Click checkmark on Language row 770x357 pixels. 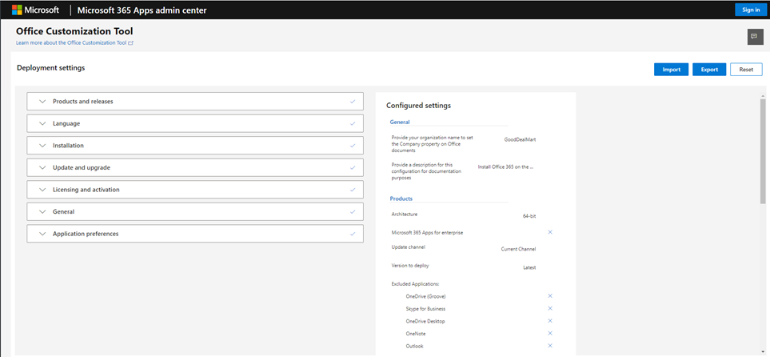click(353, 123)
